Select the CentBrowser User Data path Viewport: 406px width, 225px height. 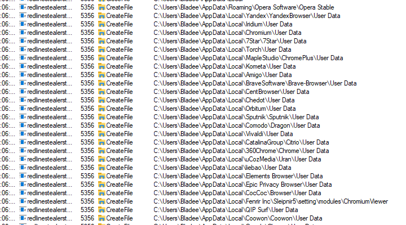(231, 92)
